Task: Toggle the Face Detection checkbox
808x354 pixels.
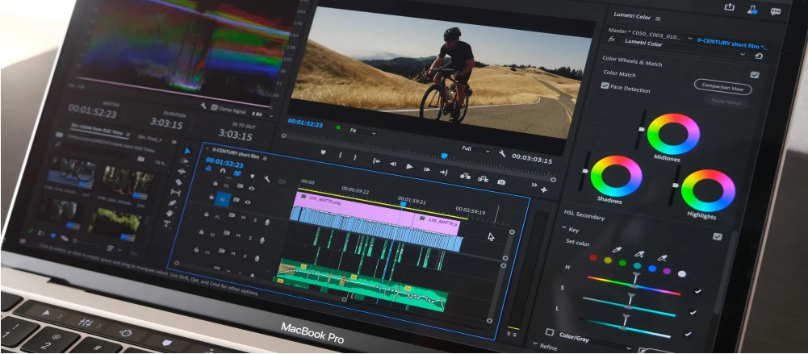Action: click(x=605, y=85)
